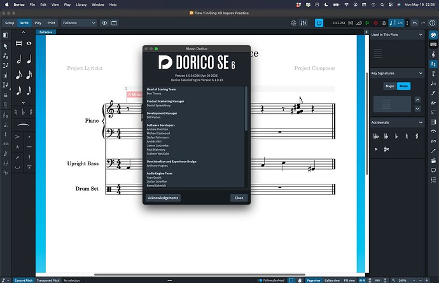
Task: Select Page view in status bar
Action: (314, 280)
